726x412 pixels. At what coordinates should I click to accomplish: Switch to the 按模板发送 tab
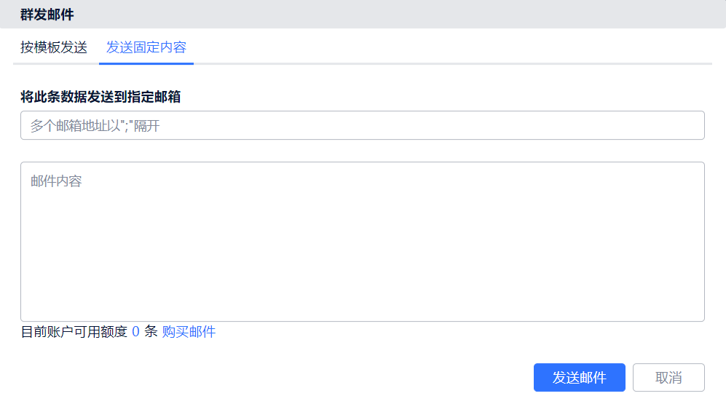pos(54,47)
